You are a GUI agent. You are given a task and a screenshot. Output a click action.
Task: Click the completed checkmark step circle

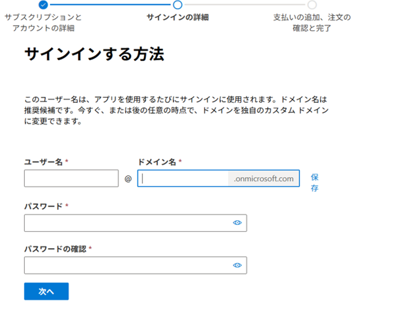tap(43, 5)
